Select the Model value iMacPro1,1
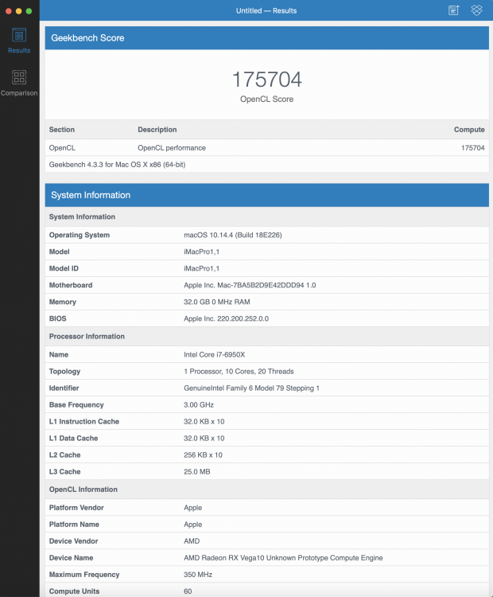The height and width of the screenshot is (597, 493). coord(202,252)
